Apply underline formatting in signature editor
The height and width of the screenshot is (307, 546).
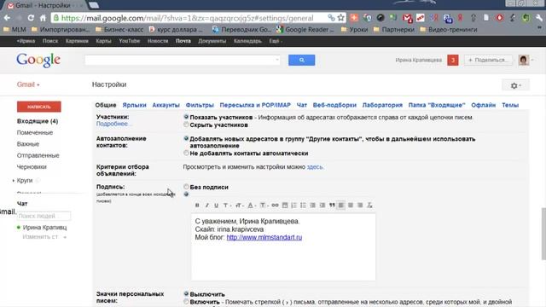[x=216, y=206]
